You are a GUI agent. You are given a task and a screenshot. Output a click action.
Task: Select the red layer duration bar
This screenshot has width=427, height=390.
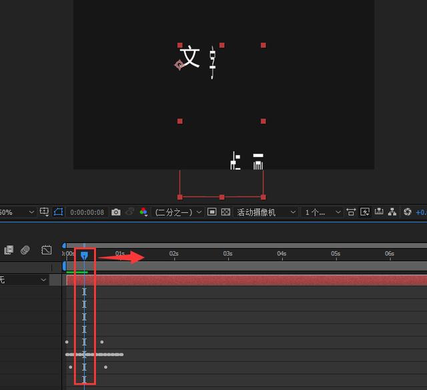pos(246,280)
